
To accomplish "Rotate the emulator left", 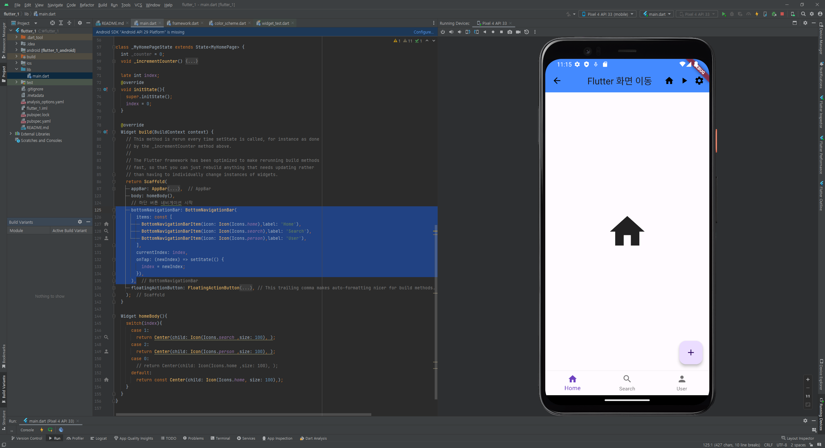I will [468, 32].
